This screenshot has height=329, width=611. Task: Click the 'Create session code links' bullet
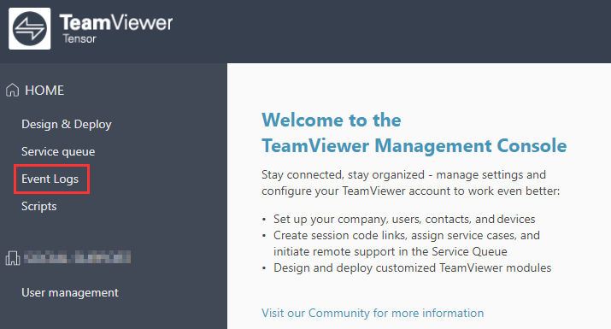click(407, 244)
